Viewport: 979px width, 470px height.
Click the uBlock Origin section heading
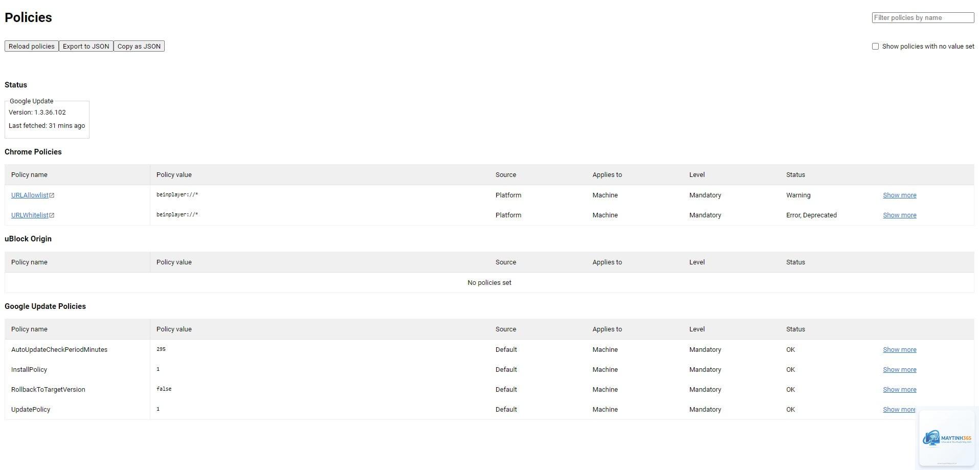click(x=28, y=239)
